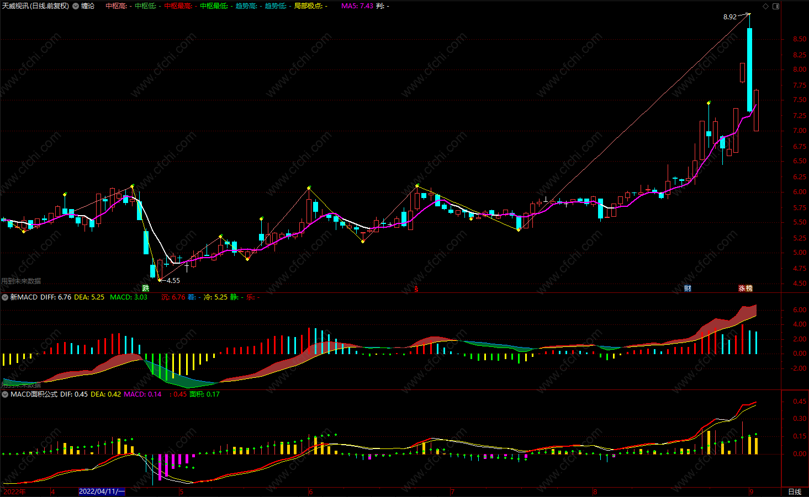809x497 pixels.
Task: Click the green 跌 marker icon
Action: pos(146,288)
